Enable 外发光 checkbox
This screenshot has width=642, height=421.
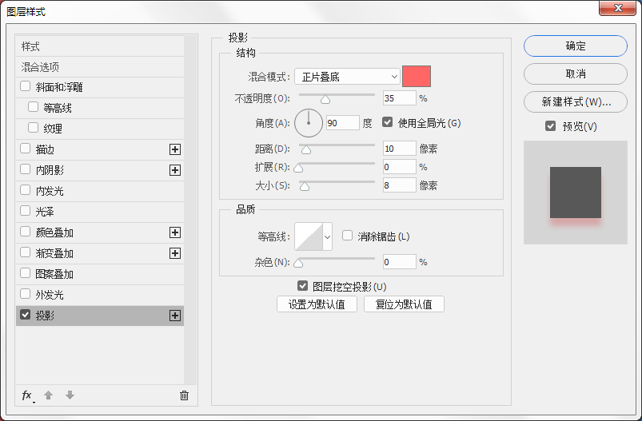26,294
